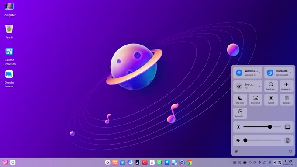
Task: Open the Call for Translation desktop icon
Action: point(9,52)
